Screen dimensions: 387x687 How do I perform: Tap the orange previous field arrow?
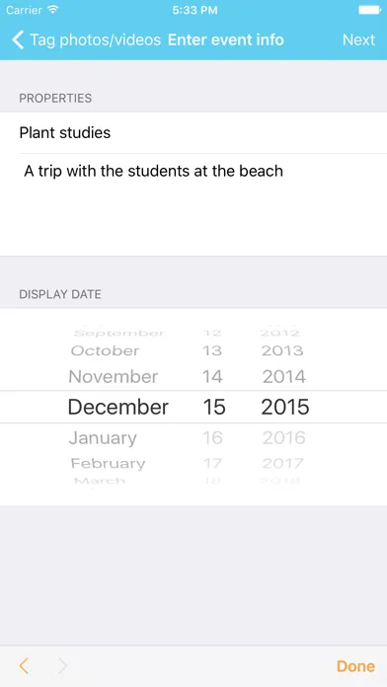click(24, 666)
